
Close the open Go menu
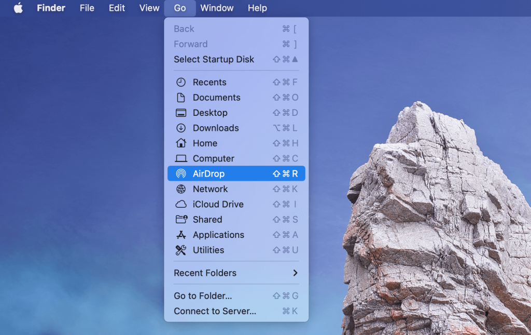click(x=180, y=8)
